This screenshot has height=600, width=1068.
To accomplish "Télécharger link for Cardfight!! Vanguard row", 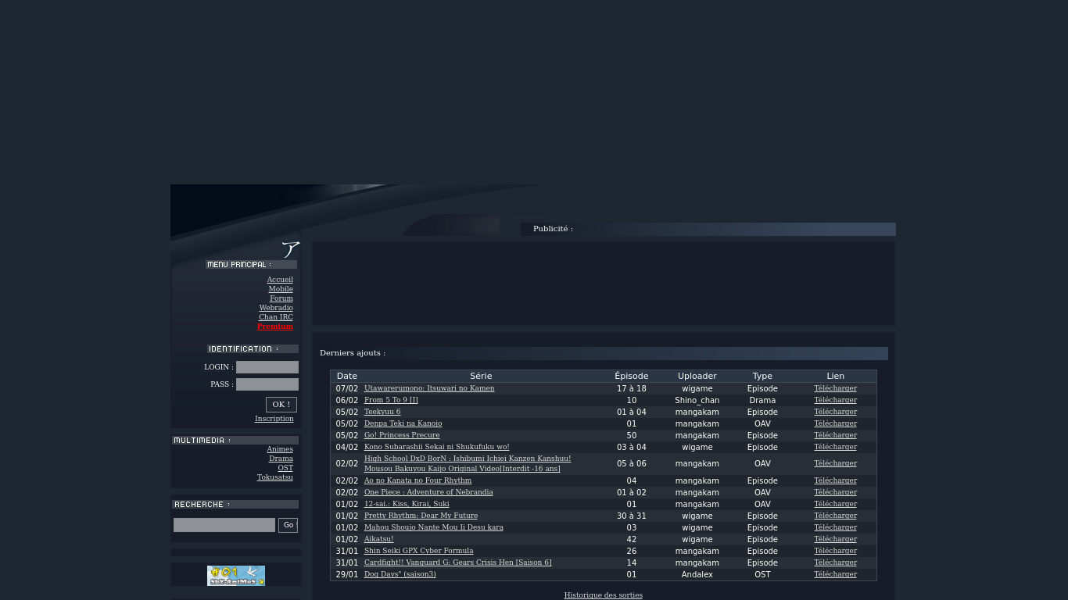I will [x=835, y=562].
